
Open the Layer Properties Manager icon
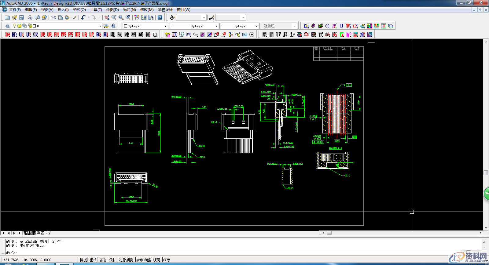click(7, 26)
